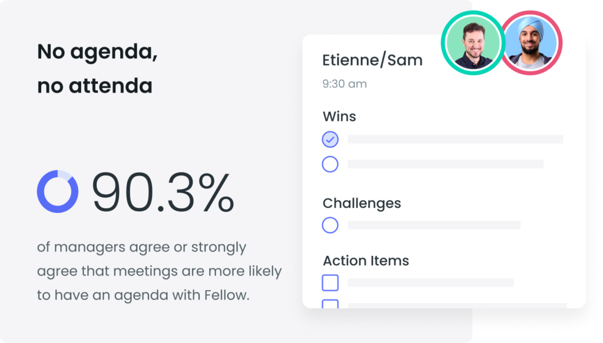Tick the partially visible second Action Items checkbox
The image size is (603, 343).
[x=330, y=304]
